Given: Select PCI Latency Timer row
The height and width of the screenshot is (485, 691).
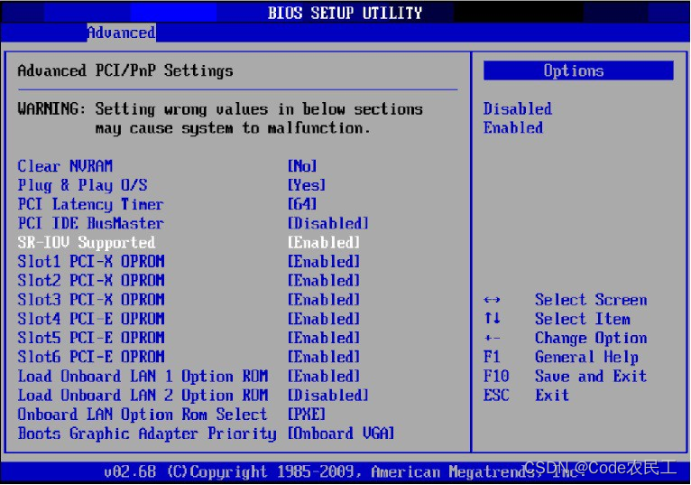Looking at the screenshot, I should 91,204.
